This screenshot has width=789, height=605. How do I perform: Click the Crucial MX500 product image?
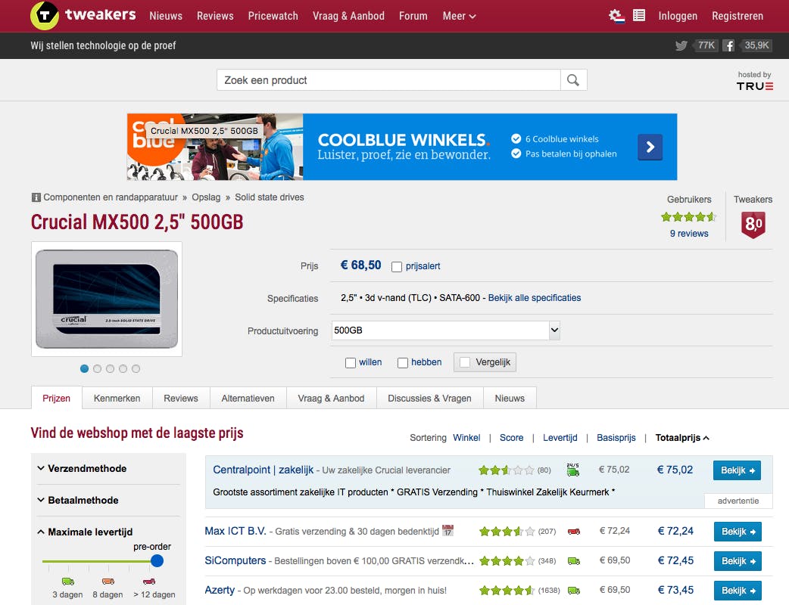point(107,299)
